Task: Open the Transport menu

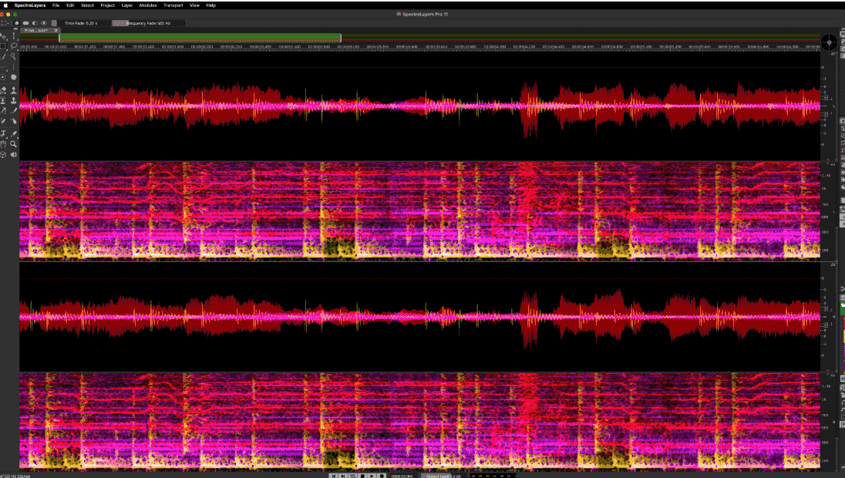Action: pyautogui.click(x=173, y=5)
